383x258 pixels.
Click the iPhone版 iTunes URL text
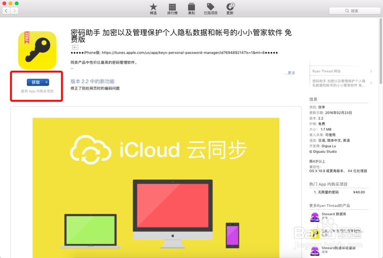pyautogui.click(x=174, y=53)
